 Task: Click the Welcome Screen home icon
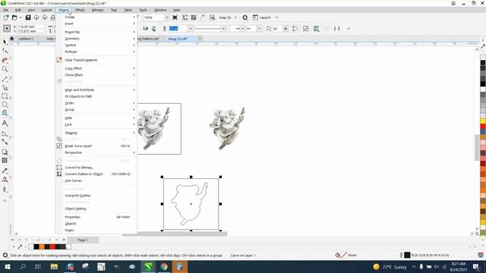(x=12, y=39)
